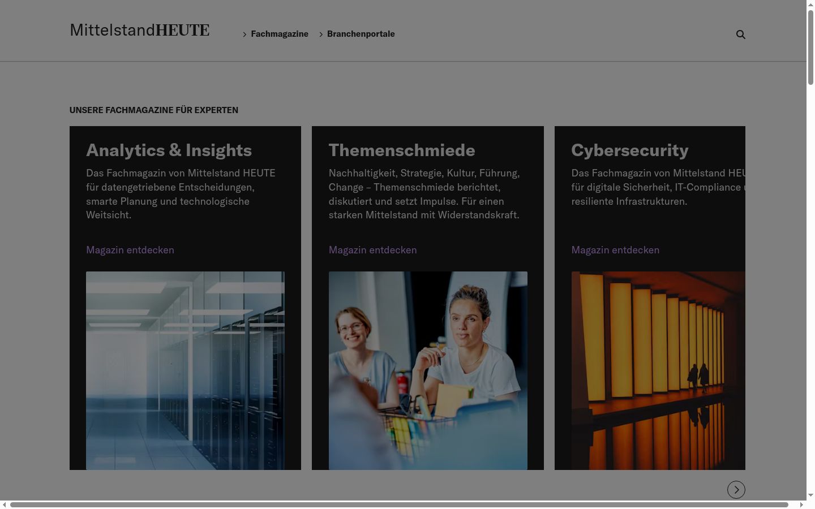Image resolution: width=815 pixels, height=509 pixels.
Task: Click the Analytics & Insights description paragraph
Action: [x=181, y=194]
